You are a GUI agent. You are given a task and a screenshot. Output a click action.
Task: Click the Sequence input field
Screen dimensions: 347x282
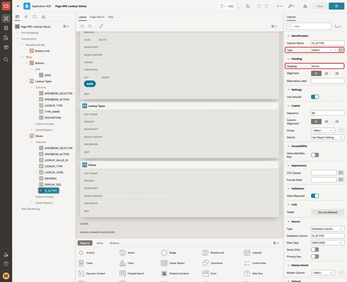pos(328,113)
